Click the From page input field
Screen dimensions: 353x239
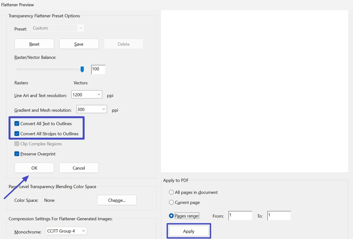pos(240,215)
